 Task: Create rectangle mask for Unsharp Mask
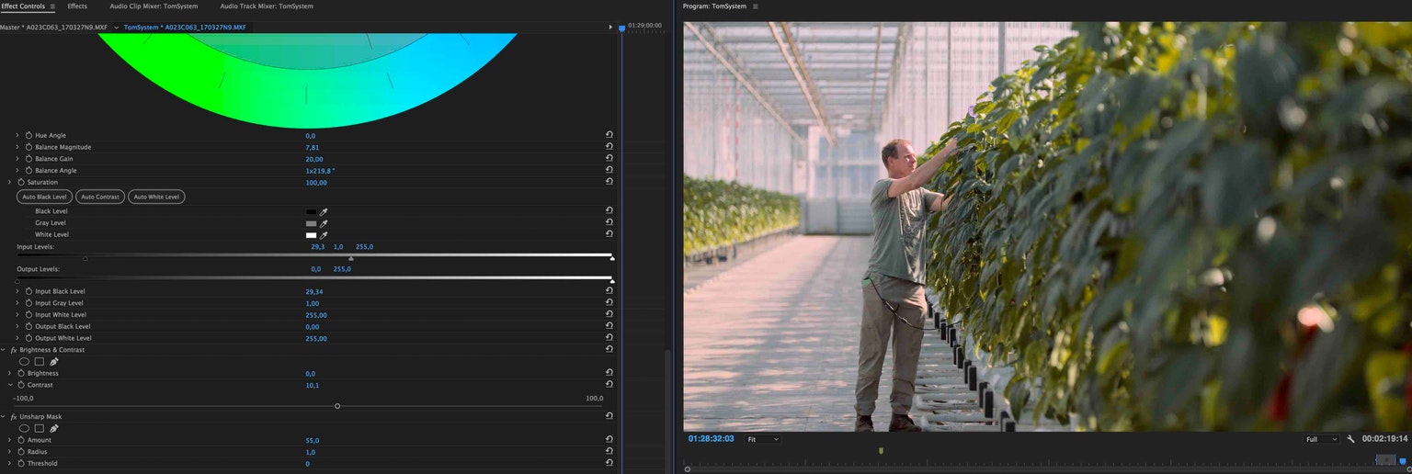[39, 428]
